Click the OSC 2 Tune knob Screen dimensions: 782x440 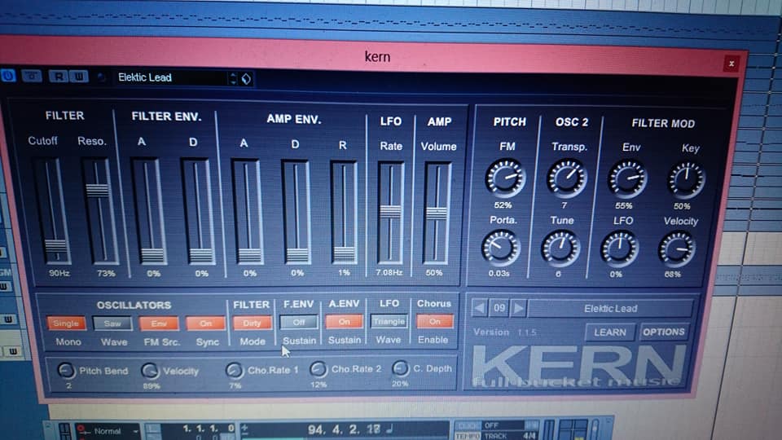pos(560,248)
